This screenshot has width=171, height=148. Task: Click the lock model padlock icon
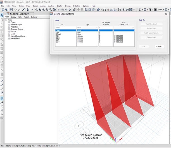tap(27, 10)
